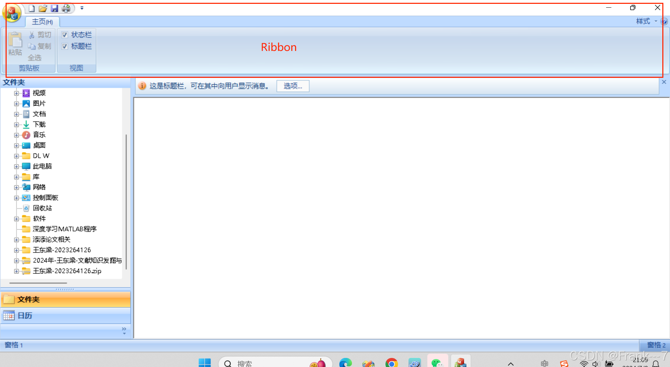Select the Paste (粘贴) tool in ribbon
The height and width of the screenshot is (367, 670).
coord(15,45)
